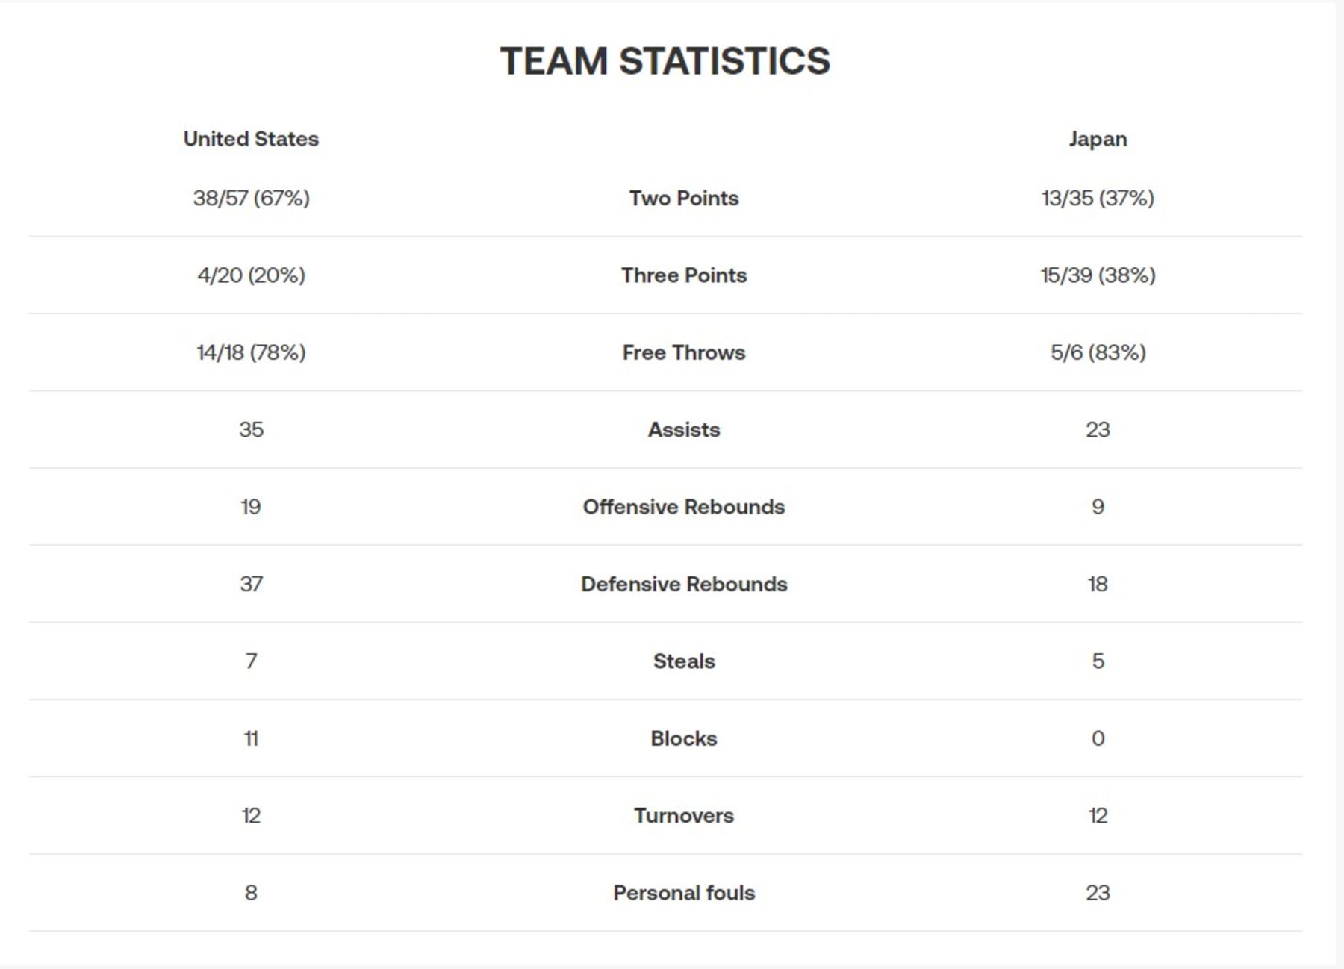
Task: Click the Free Throws row label
Action: click(x=684, y=352)
